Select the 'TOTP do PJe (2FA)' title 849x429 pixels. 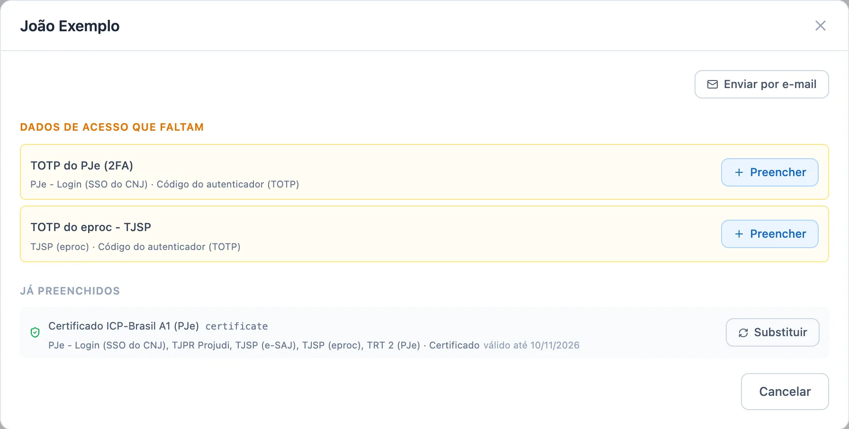pos(82,166)
